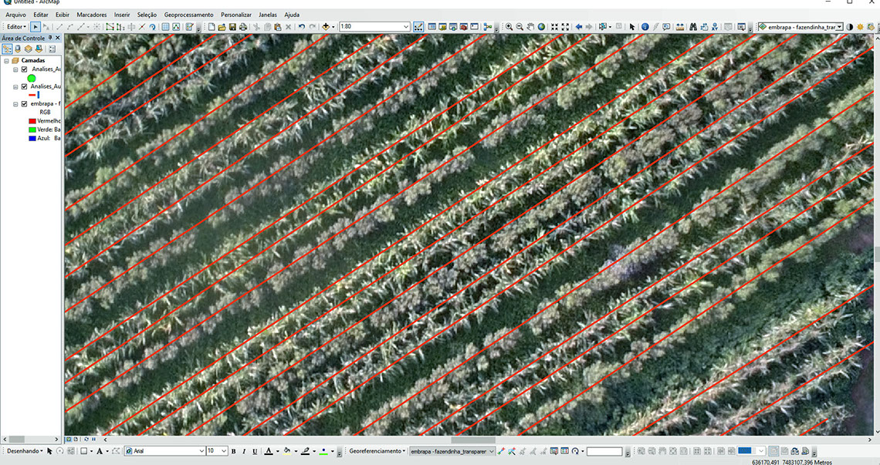Click the green circle layer symbol
The image size is (880, 465).
(x=32, y=78)
